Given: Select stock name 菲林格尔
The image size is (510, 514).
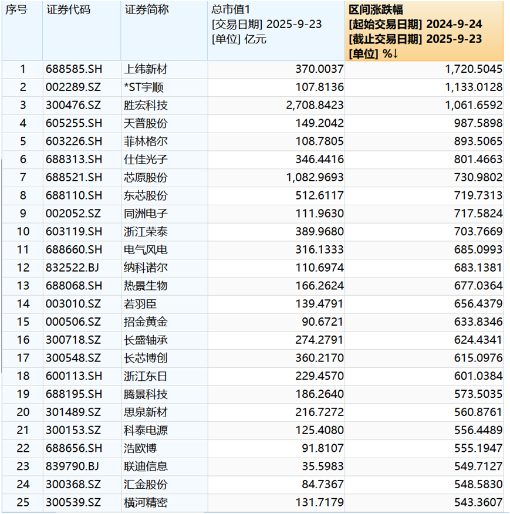Looking at the screenshot, I should [x=146, y=141].
